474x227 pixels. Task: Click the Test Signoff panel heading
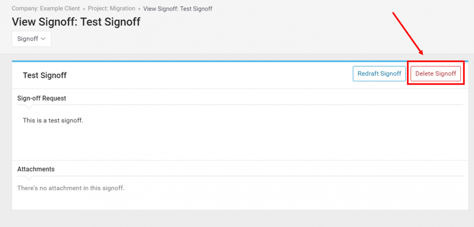click(x=44, y=75)
